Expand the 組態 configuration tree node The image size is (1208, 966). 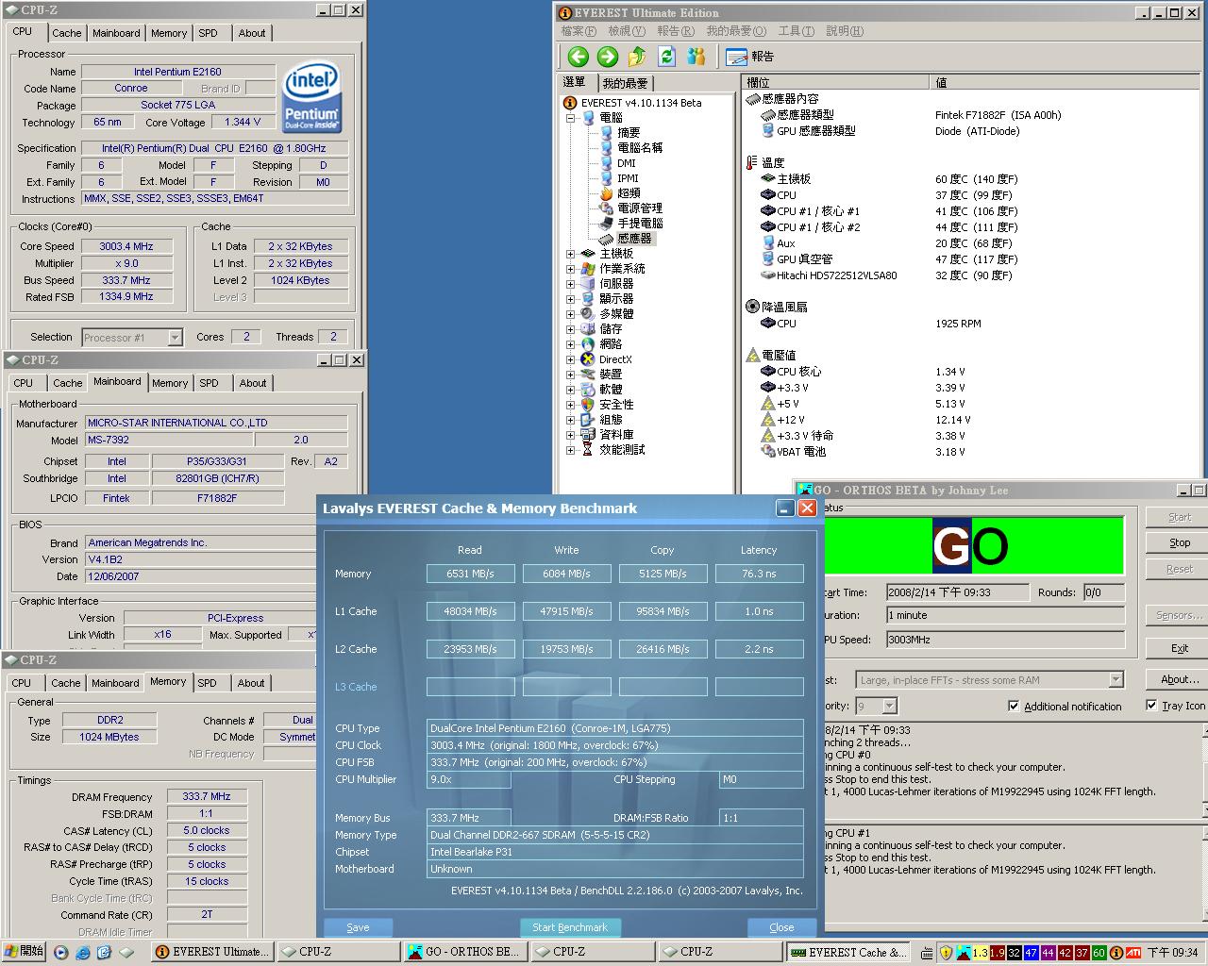tap(570, 420)
